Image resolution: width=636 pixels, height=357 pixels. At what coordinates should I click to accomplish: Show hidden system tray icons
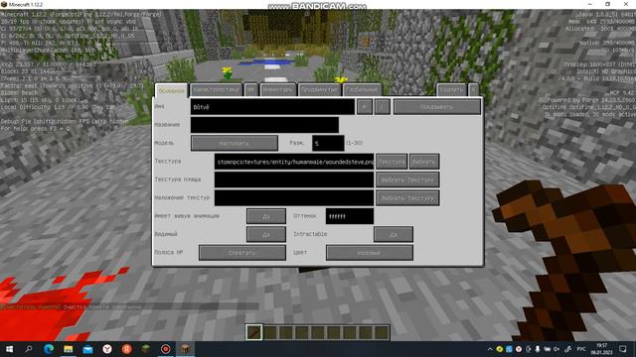pyautogui.click(x=490, y=349)
